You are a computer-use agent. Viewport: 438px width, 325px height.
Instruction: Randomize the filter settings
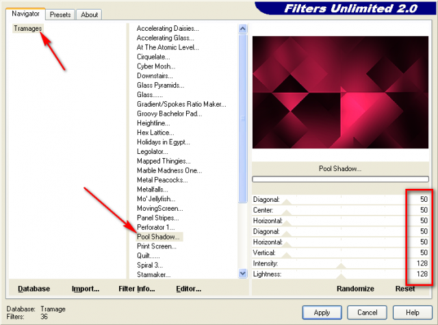[355, 289]
